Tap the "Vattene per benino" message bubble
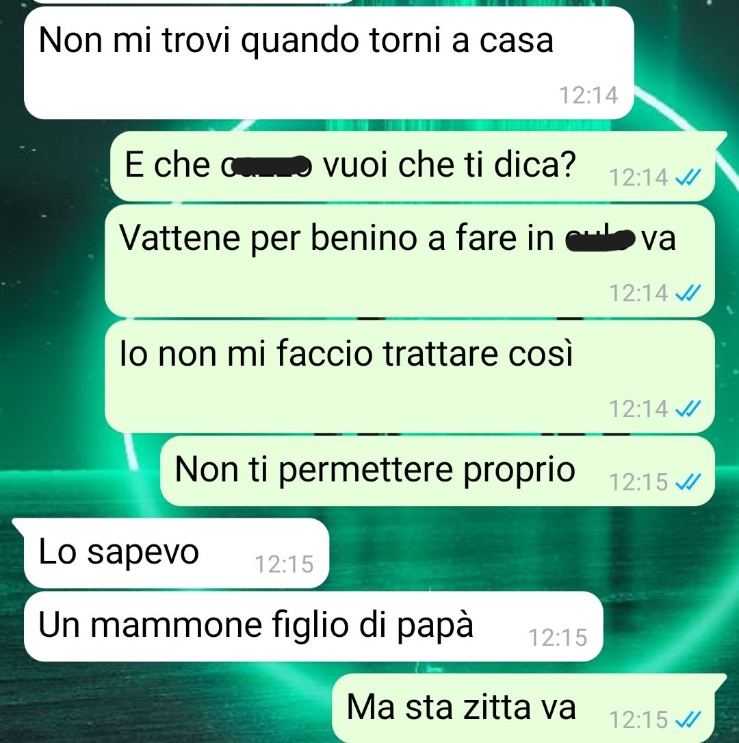 409,261
